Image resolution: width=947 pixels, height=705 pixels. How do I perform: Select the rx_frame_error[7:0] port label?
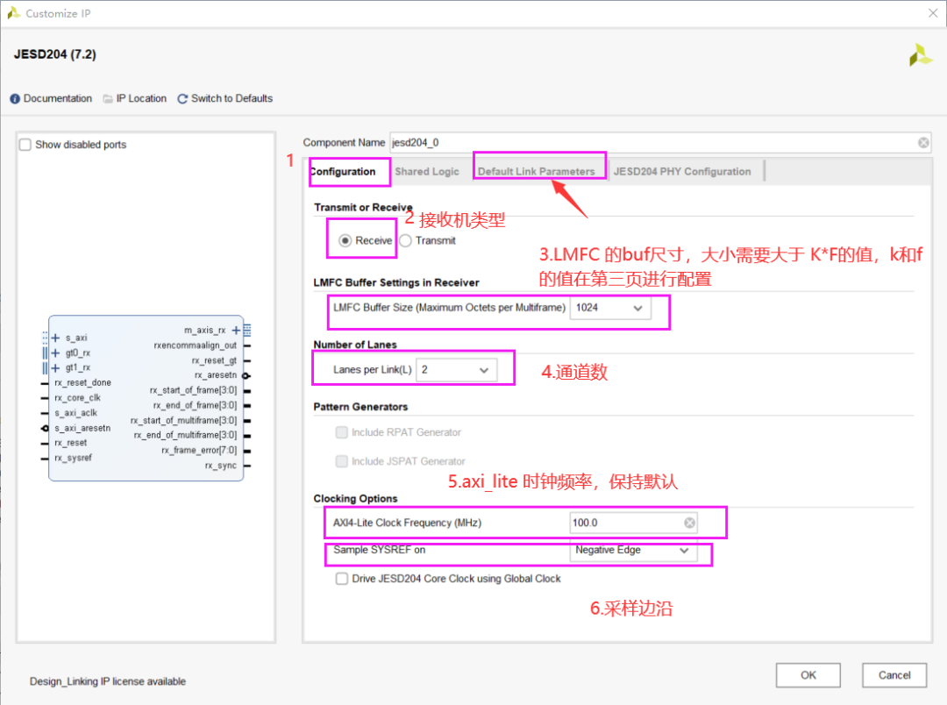click(199, 450)
